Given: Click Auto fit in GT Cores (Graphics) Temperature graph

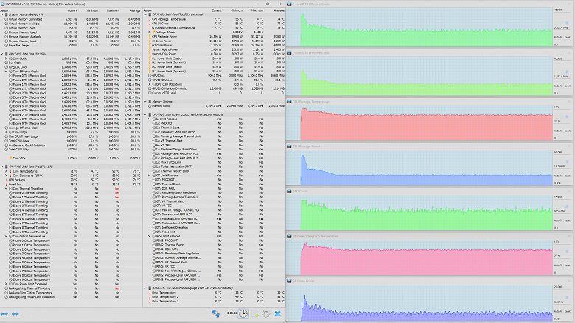Looking at the screenshot, I should [558, 265].
